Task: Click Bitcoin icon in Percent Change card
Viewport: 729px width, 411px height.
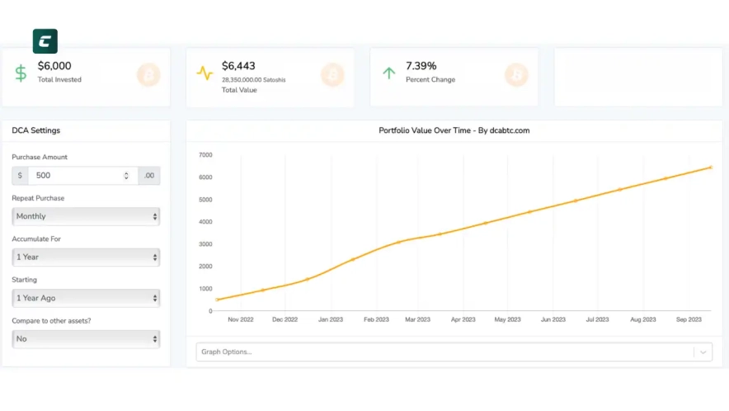Action: [516, 75]
